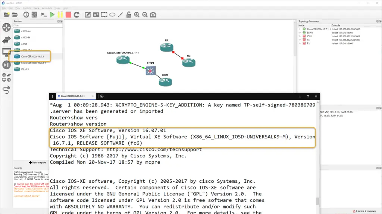Open the View menu
This screenshot has height=214, width=382.
point(18,8)
